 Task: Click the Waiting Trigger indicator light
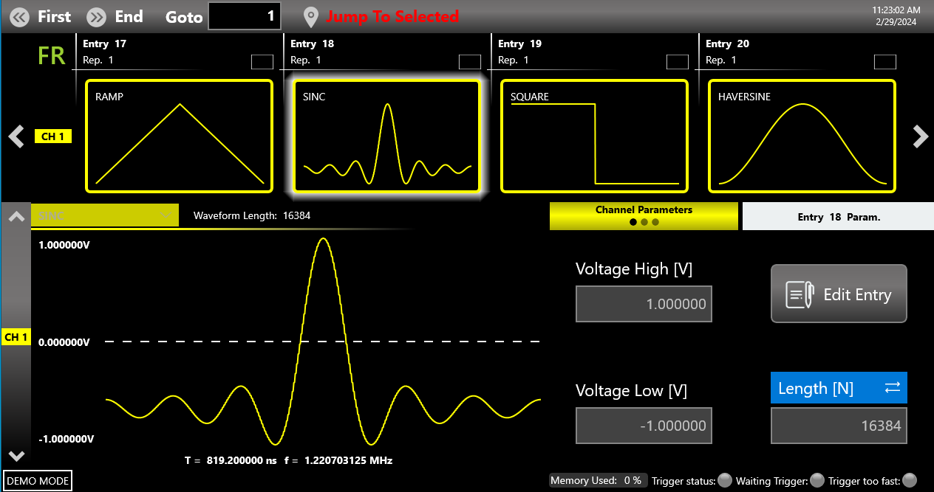pos(817,480)
